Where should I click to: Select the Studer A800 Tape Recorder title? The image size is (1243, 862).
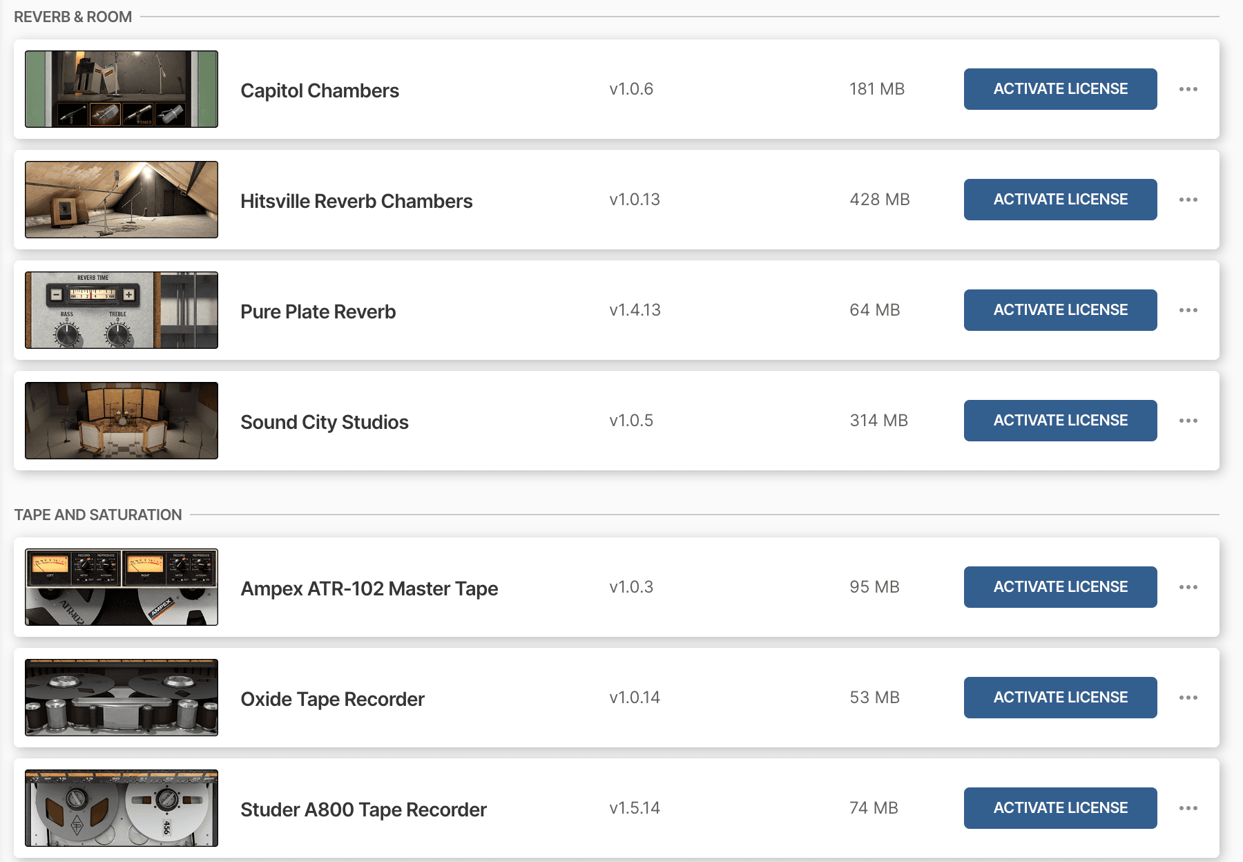(363, 810)
